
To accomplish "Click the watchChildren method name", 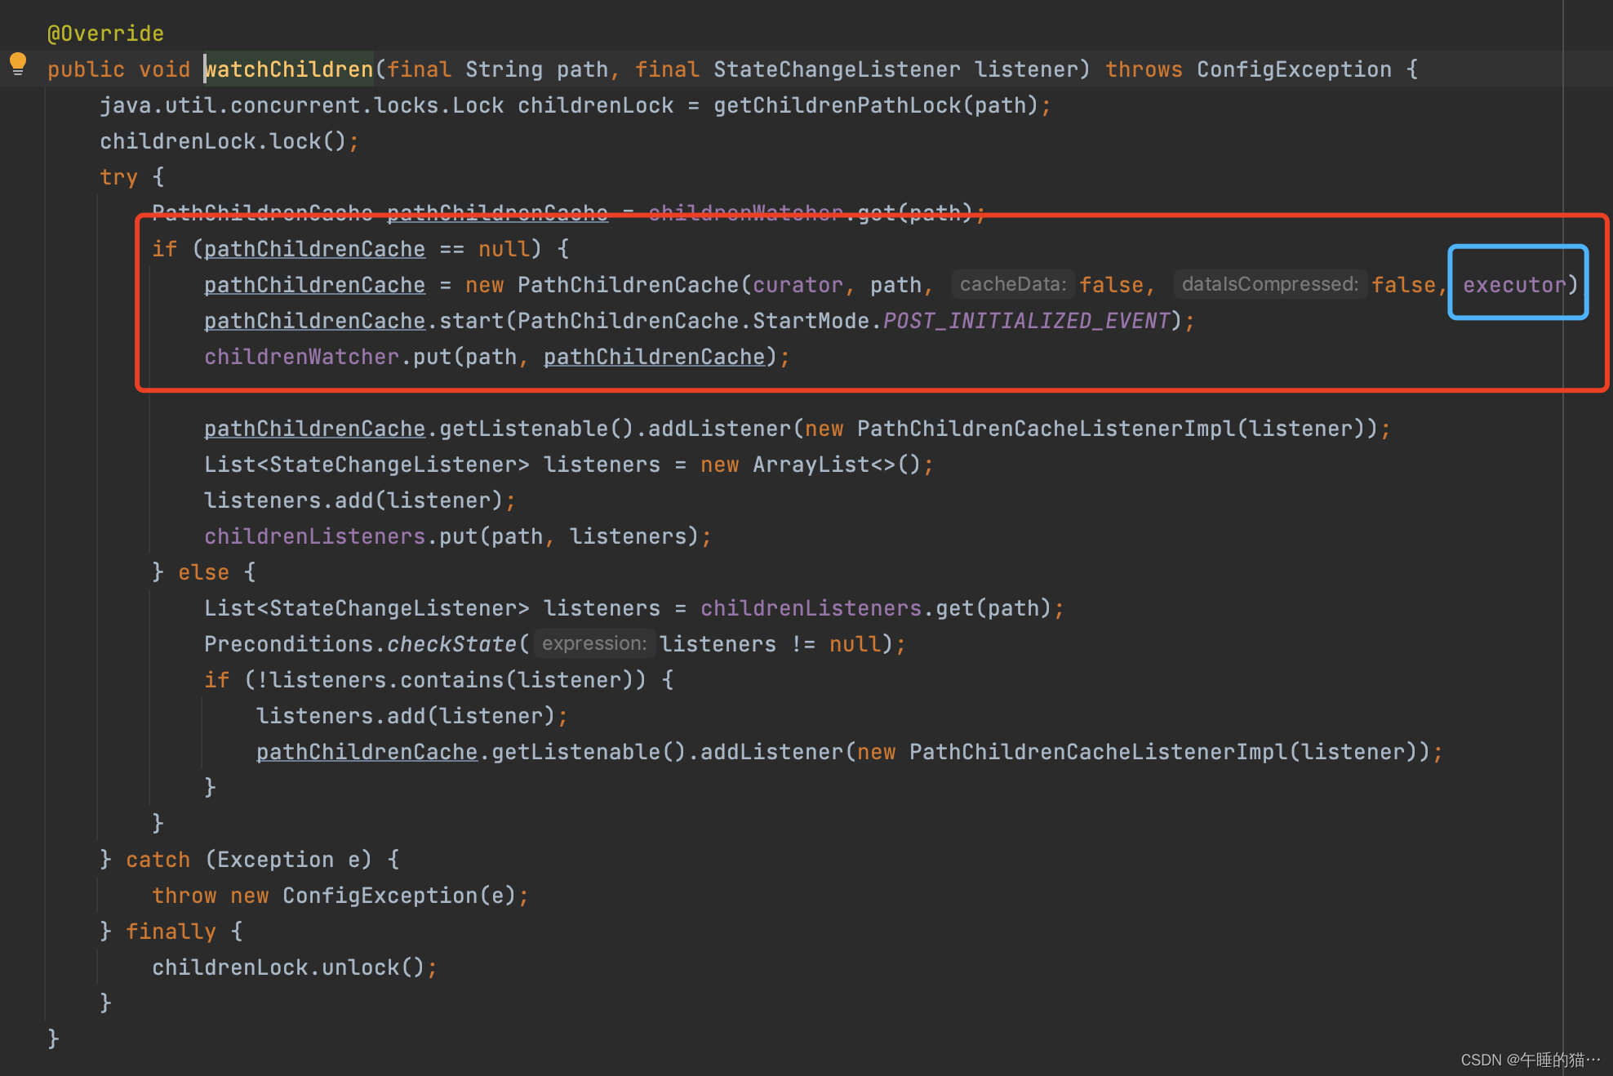I will coord(289,69).
